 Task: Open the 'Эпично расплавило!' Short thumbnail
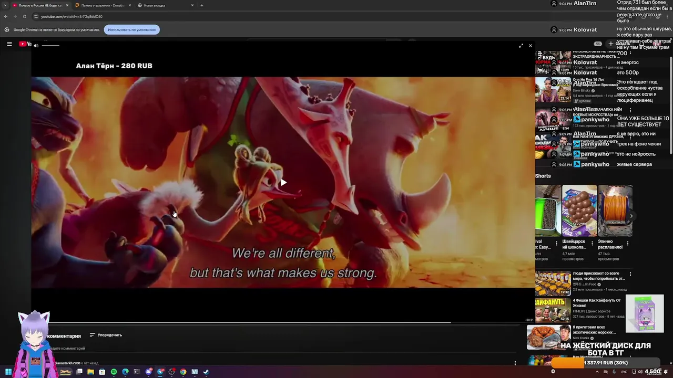615,211
